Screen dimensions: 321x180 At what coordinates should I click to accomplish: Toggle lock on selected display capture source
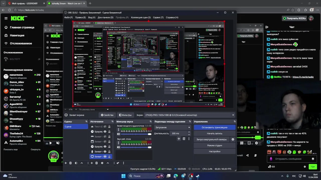109,156
